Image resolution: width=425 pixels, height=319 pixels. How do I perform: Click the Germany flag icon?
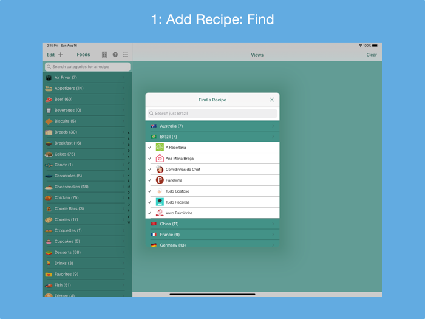(154, 245)
